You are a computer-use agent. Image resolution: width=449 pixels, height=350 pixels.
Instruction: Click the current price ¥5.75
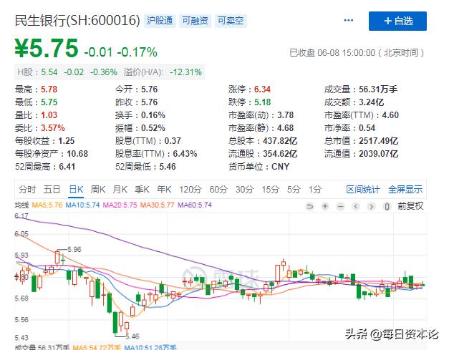[47, 48]
